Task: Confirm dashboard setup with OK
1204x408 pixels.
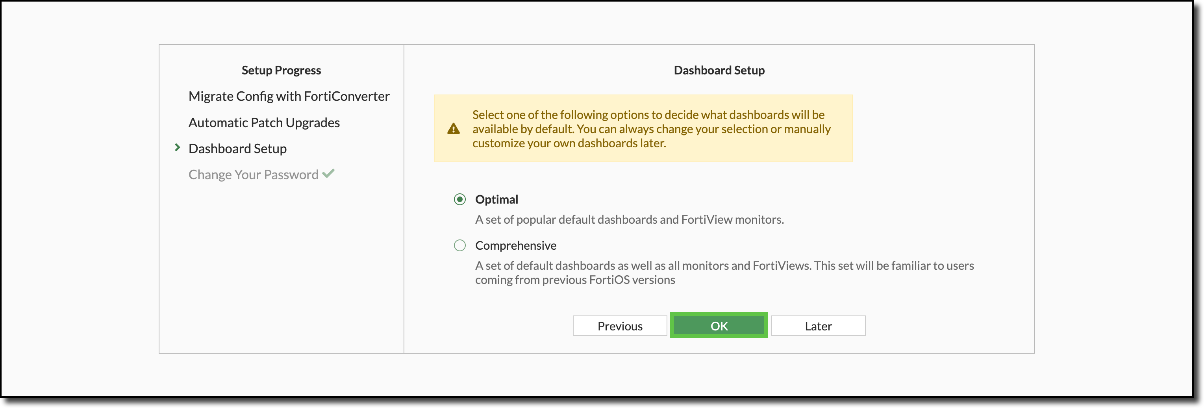Action: pyautogui.click(x=719, y=325)
